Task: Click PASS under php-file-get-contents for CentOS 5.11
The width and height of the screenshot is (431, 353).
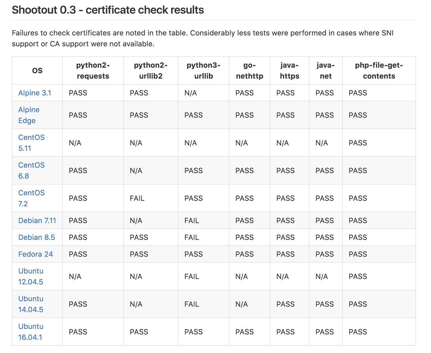Action: pyautogui.click(x=358, y=143)
